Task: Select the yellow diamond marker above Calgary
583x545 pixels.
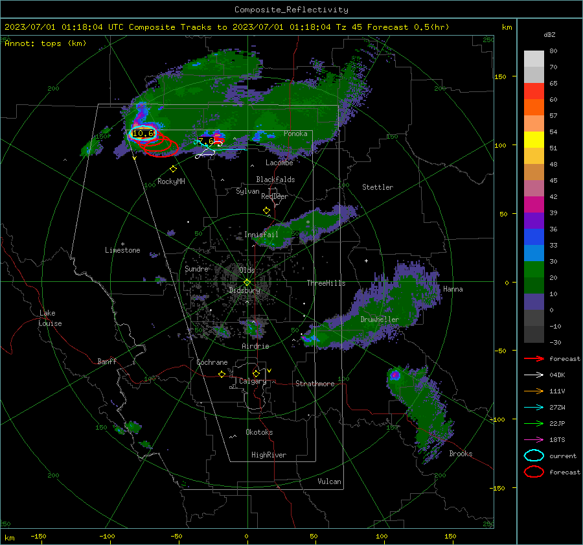Action: coord(256,373)
